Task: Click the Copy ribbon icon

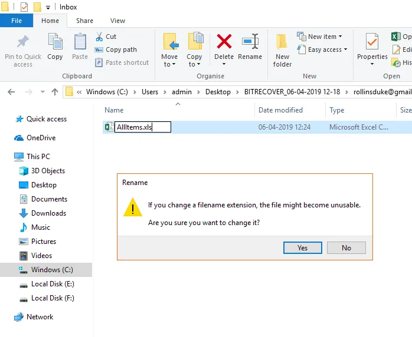Action: coord(55,41)
